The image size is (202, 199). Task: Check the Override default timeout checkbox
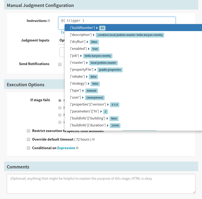[28, 140]
